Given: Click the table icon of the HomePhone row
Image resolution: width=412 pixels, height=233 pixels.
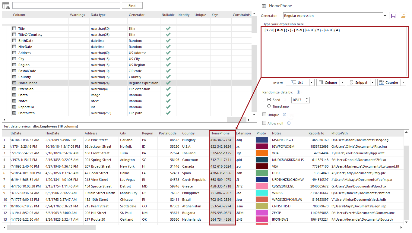Looking at the screenshot, I should pyautogui.click(x=14, y=83).
